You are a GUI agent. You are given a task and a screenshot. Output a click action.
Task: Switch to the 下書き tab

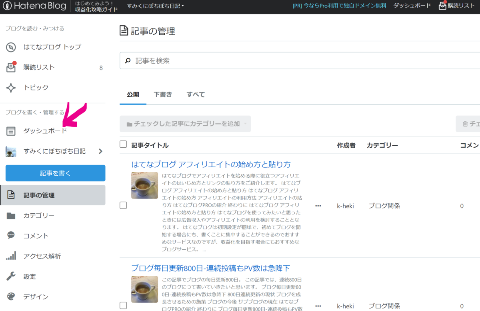pyautogui.click(x=163, y=95)
